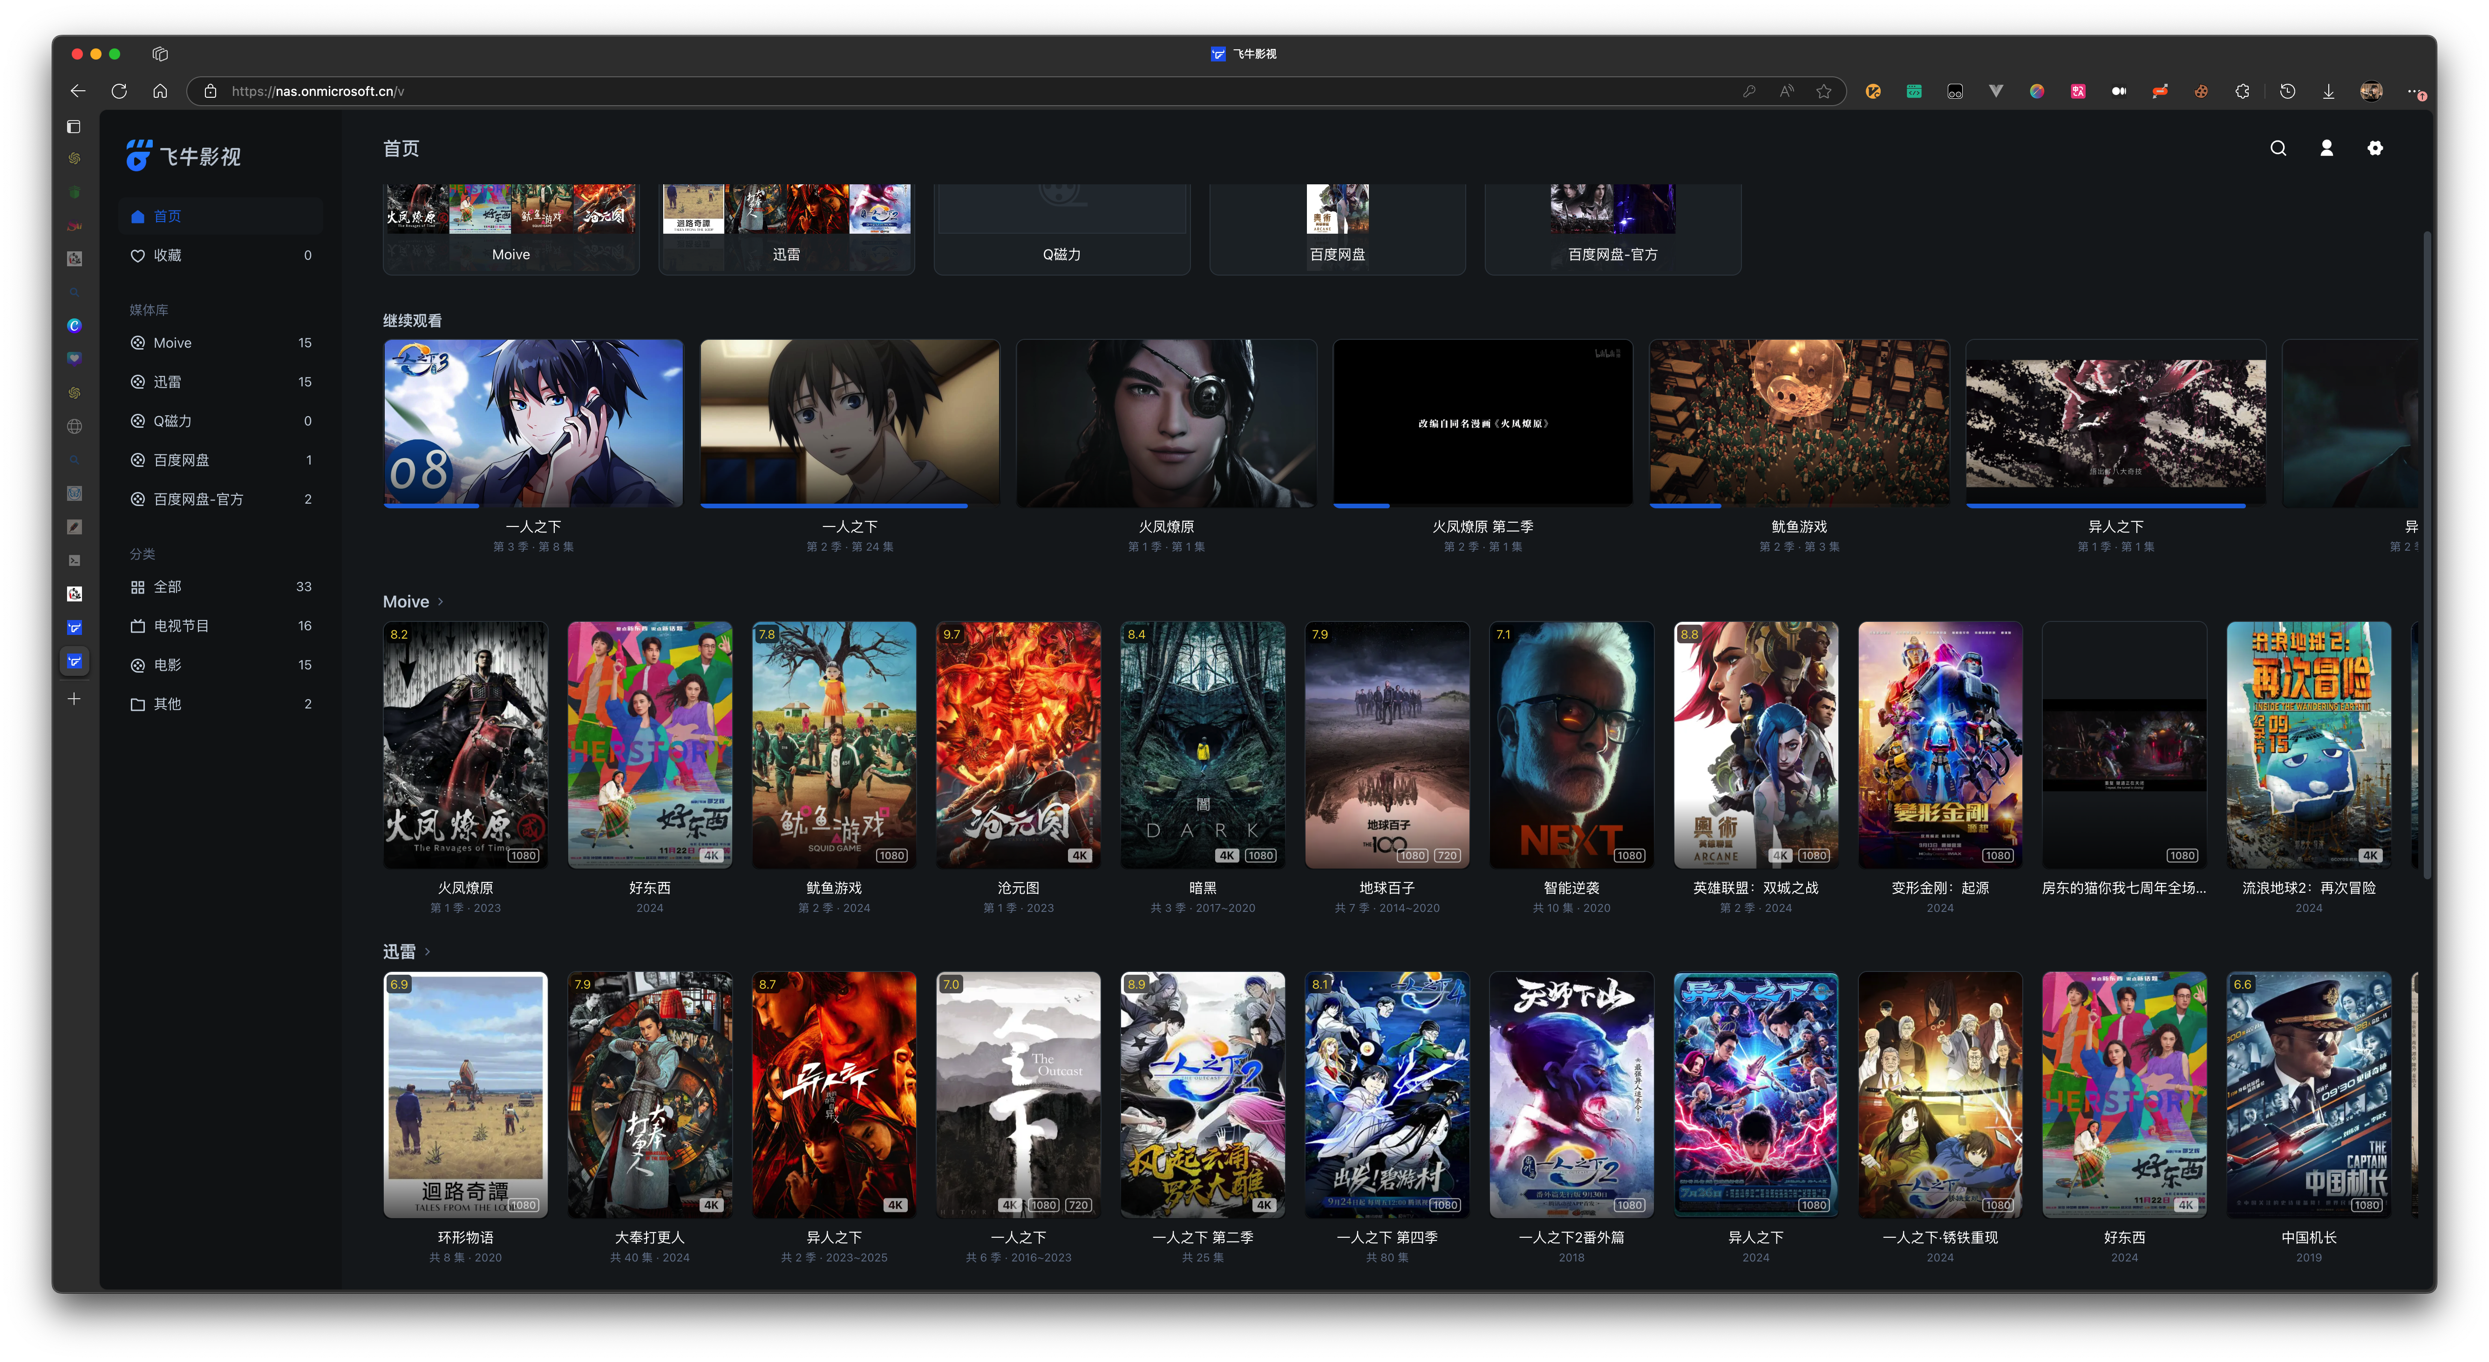Screen dimensions: 2489x1362
Task: Select the active 飞牛影视 vertical tab icon
Action: tap(75, 661)
